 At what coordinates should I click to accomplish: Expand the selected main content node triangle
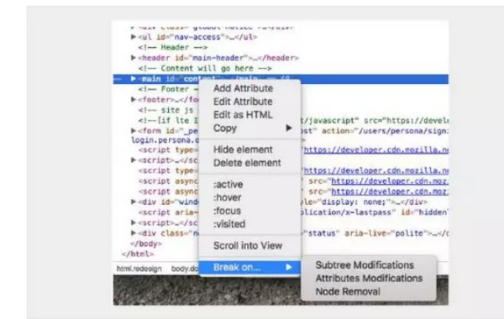click(133, 79)
